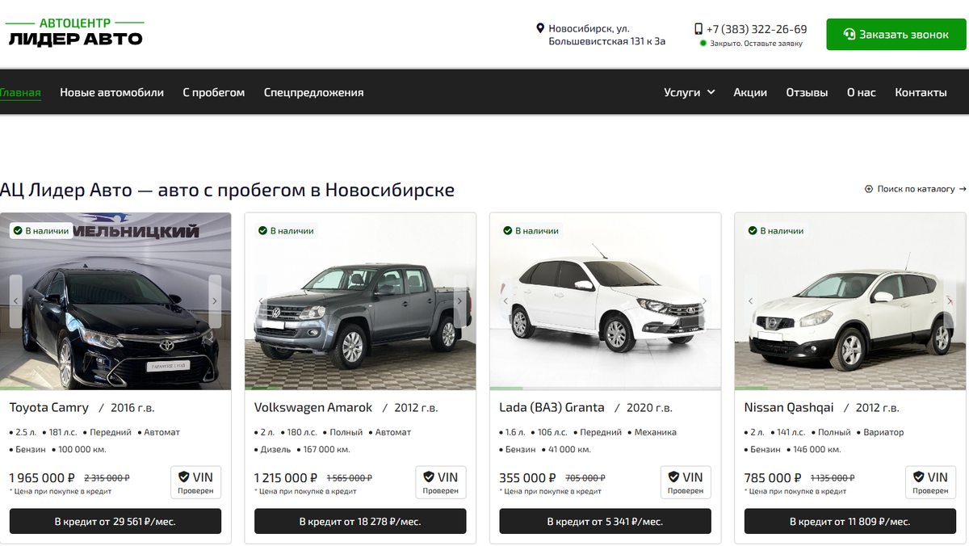Viewport: 969px width, 546px height.
Task: Click the crossed-out 2 315 000 ₽ old price
Action: [107, 478]
